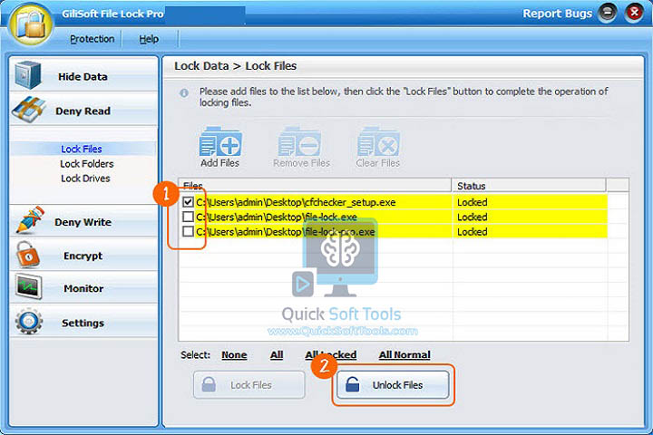Click the Clear Files label
Viewport: 653px width, 435px height.
[377, 163]
